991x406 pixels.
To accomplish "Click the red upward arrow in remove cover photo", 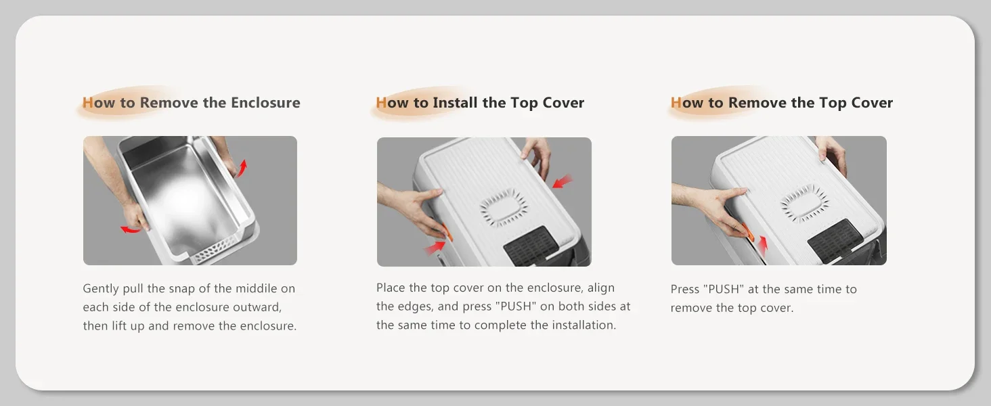I will (764, 244).
